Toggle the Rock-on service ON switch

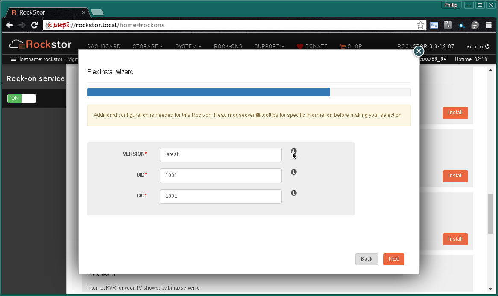(x=22, y=99)
